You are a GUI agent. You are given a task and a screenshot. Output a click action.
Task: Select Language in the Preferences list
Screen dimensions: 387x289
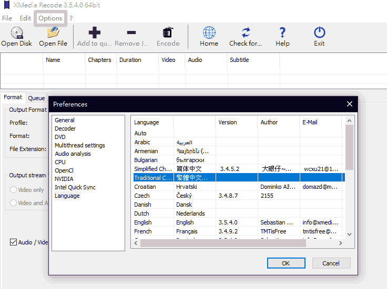[x=67, y=196]
